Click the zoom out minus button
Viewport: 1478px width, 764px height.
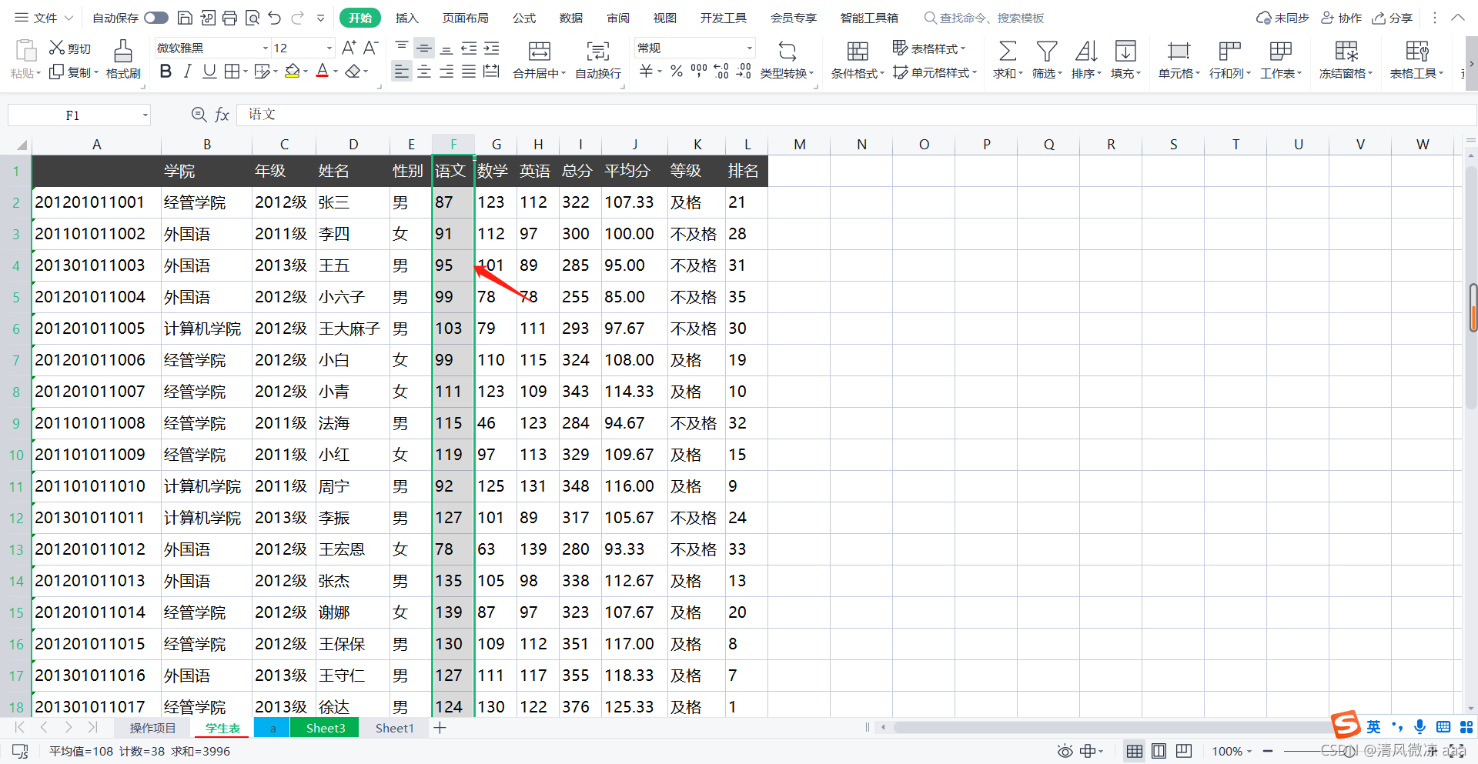1268,751
